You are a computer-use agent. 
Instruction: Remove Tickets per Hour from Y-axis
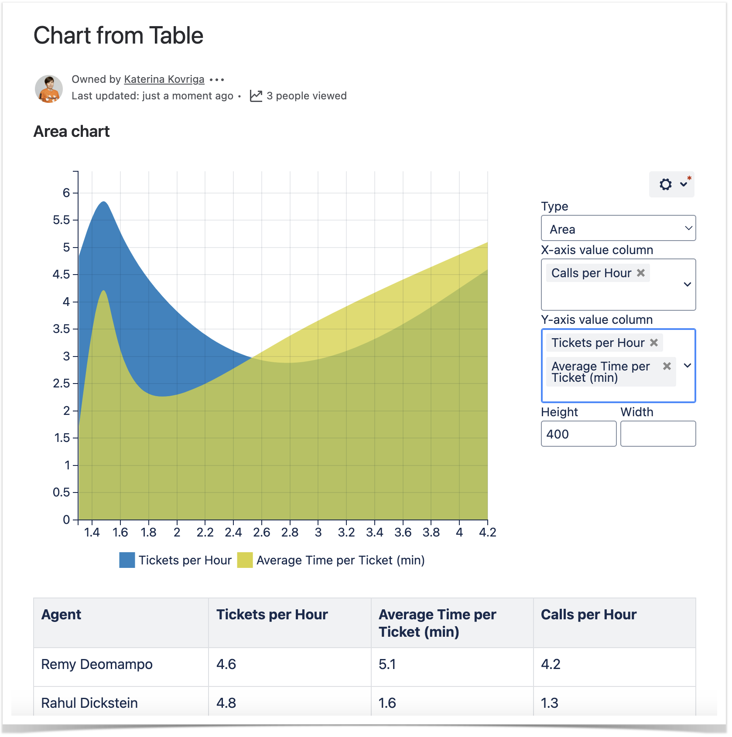coord(653,343)
